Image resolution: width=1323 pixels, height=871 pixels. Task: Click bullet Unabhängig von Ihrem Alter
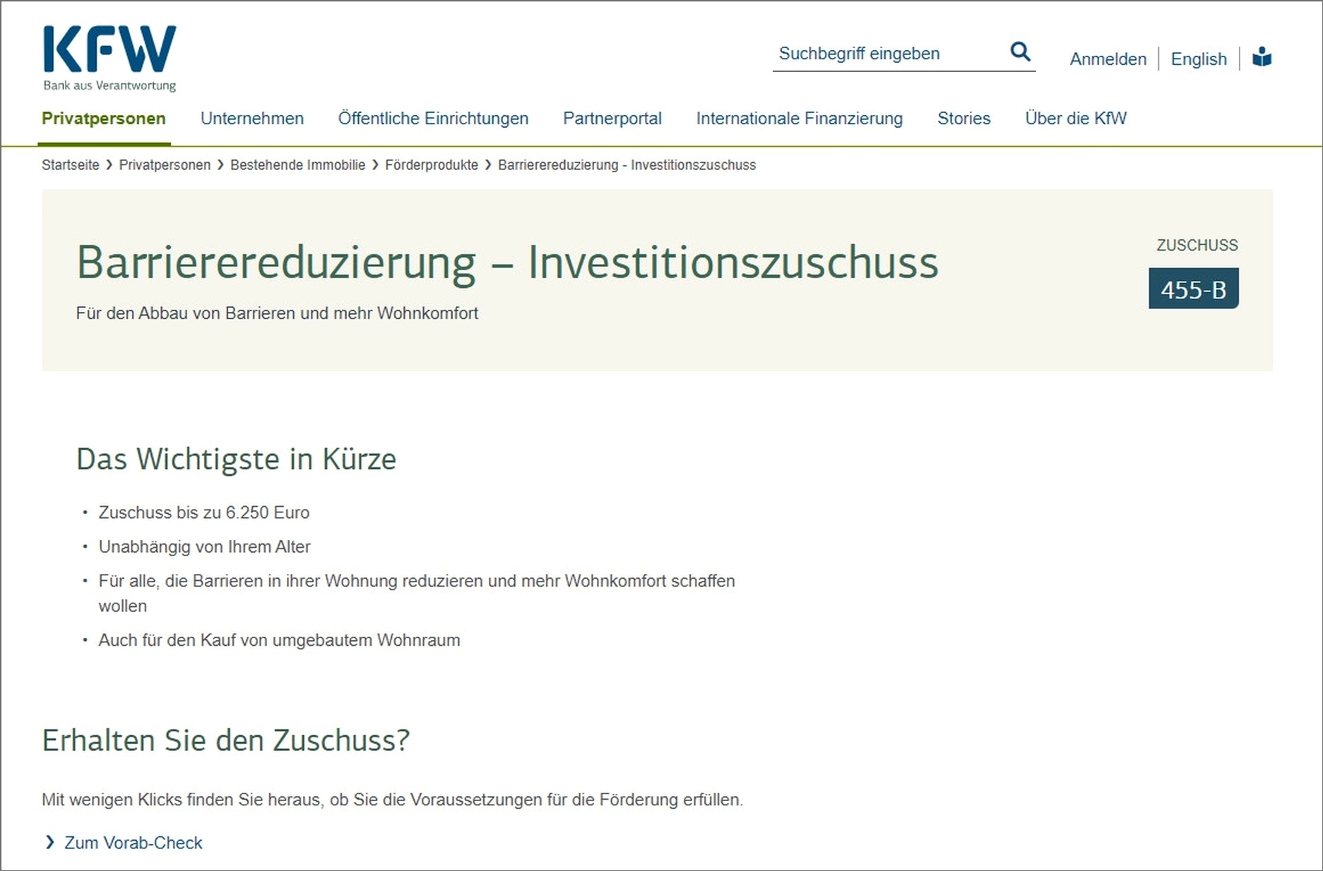pyautogui.click(x=204, y=546)
